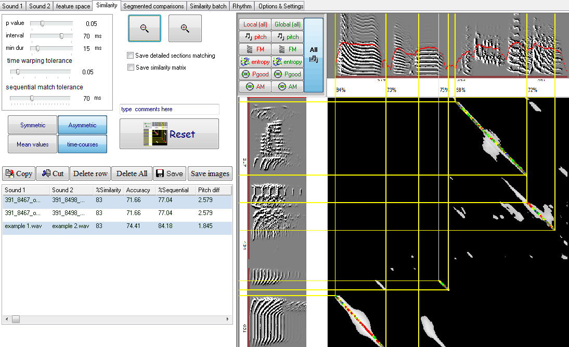The height and width of the screenshot is (347, 569).
Task: Save results using the floppy disk Save button
Action: pyautogui.click(x=170, y=174)
